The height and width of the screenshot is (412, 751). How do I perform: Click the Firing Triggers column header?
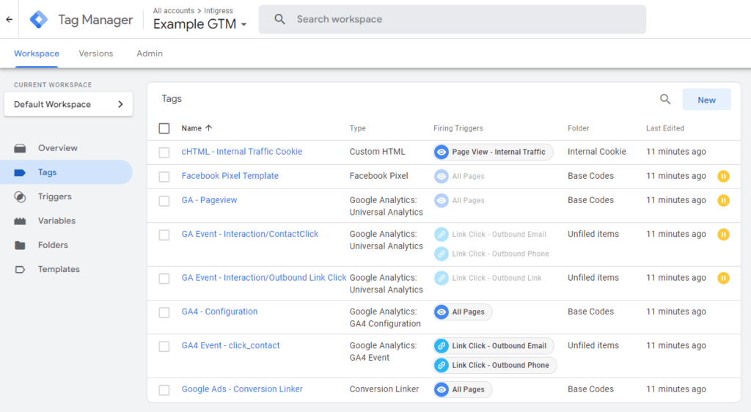458,128
